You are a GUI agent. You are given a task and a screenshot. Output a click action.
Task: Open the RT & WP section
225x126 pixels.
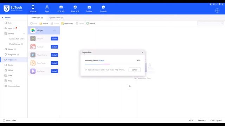[61, 8]
